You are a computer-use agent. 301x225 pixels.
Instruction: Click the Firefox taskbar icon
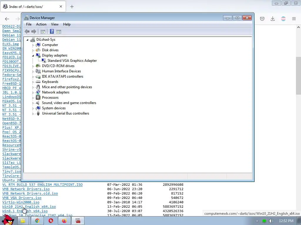coord(64,221)
